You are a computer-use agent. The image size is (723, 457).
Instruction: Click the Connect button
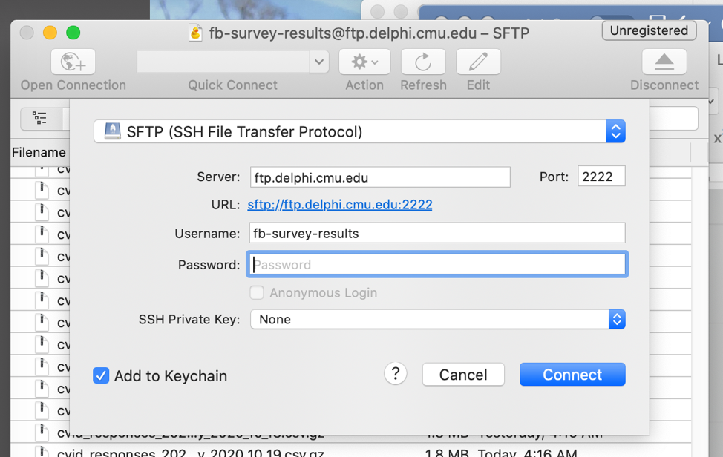[x=572, y=375]
